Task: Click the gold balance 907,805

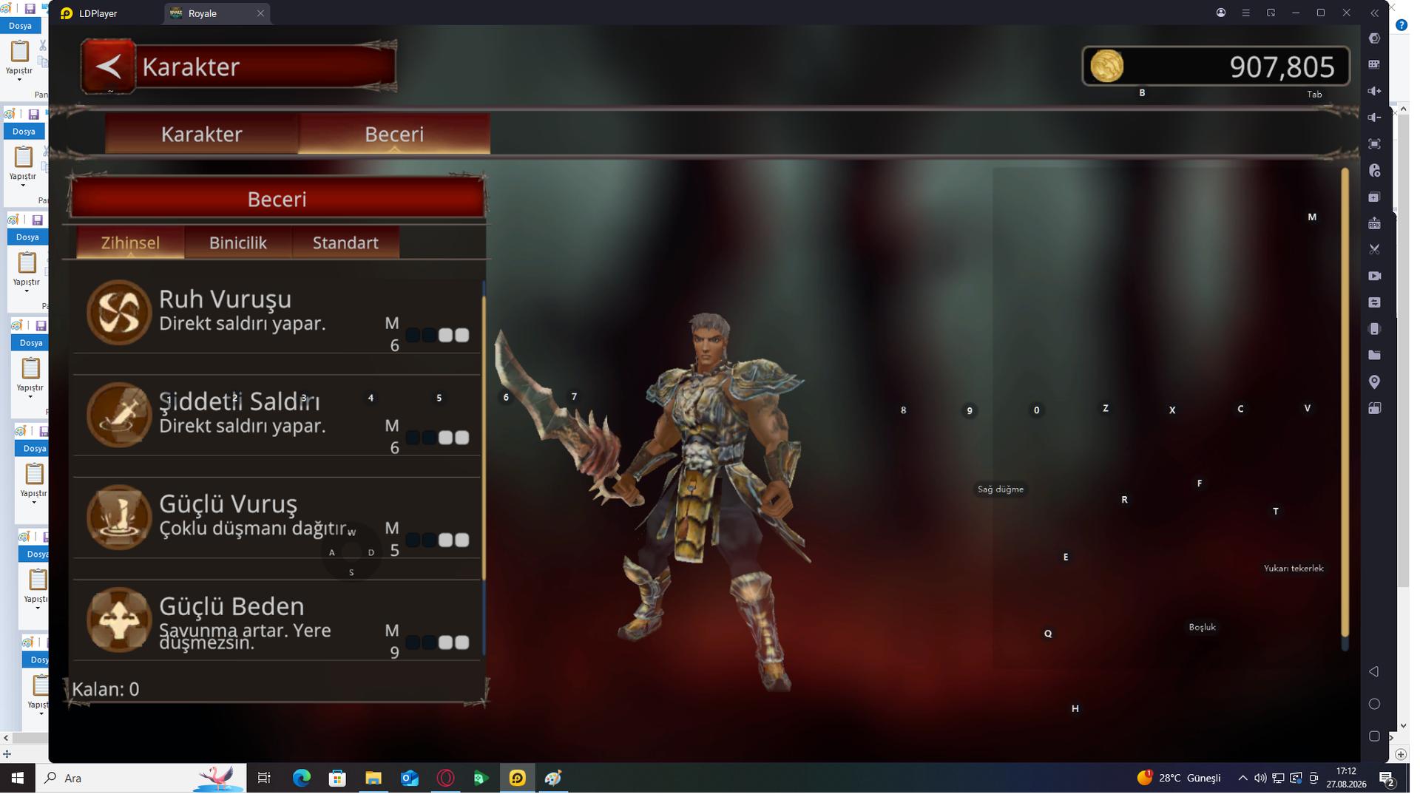Action: click(1282, 67)
